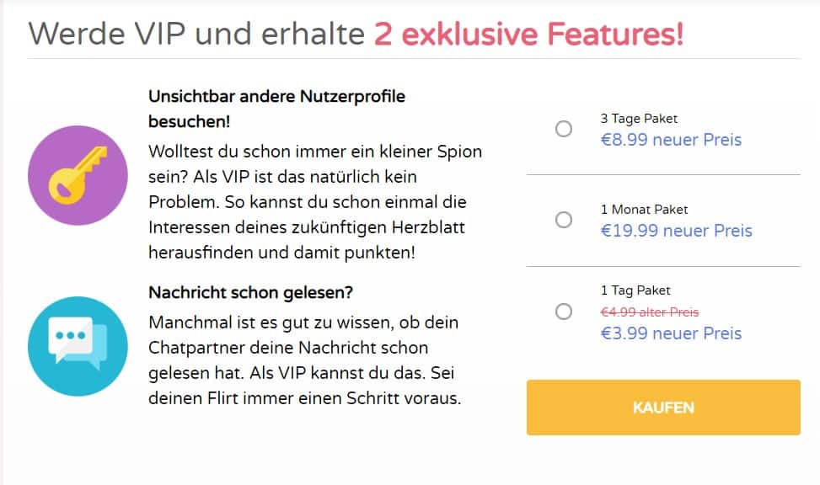The height and width of the screenshot is (485, 820).
Task: Click the paragraph about being a kleiner Spion
Action: (315, 202)
